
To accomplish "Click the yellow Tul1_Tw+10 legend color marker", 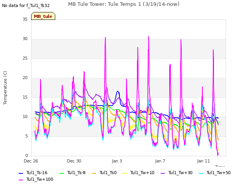I will point(125,173).
